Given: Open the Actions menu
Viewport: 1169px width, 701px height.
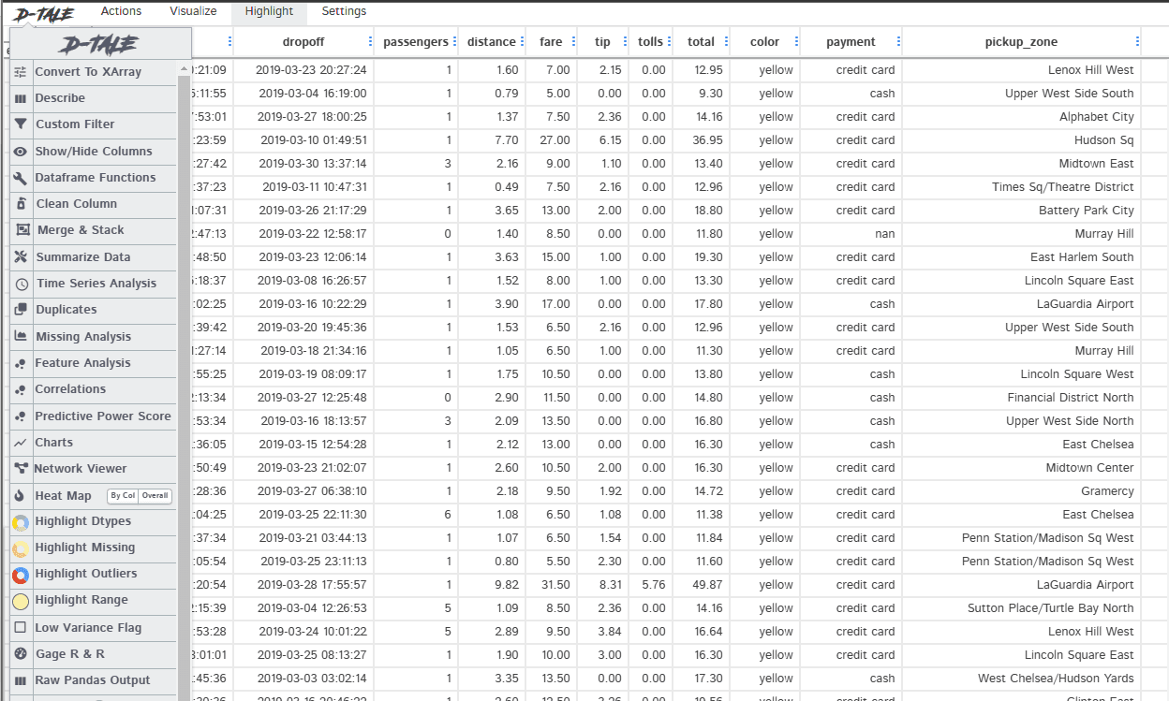Looking at the screenshot, I should pos(122,11).
